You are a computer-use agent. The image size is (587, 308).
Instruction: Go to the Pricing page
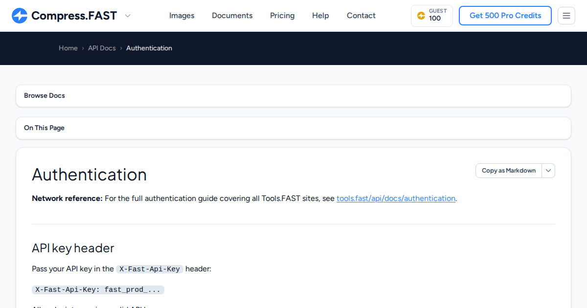tap(282, 16)
